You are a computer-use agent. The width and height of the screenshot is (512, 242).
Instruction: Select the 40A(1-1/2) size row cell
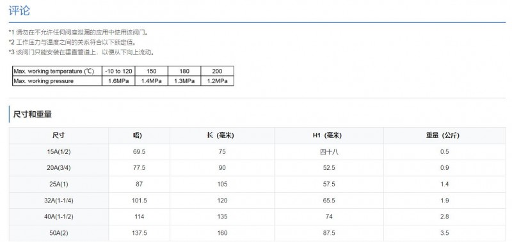pos(59,217)
